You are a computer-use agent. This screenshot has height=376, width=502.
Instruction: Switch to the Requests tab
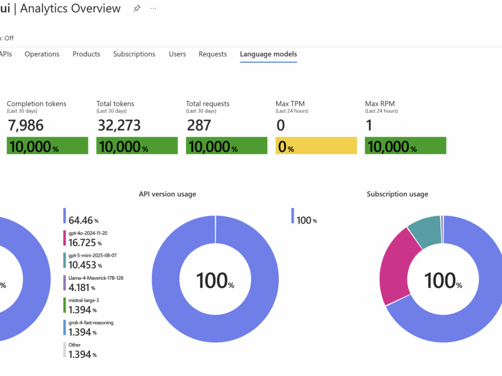pos(213,54)
